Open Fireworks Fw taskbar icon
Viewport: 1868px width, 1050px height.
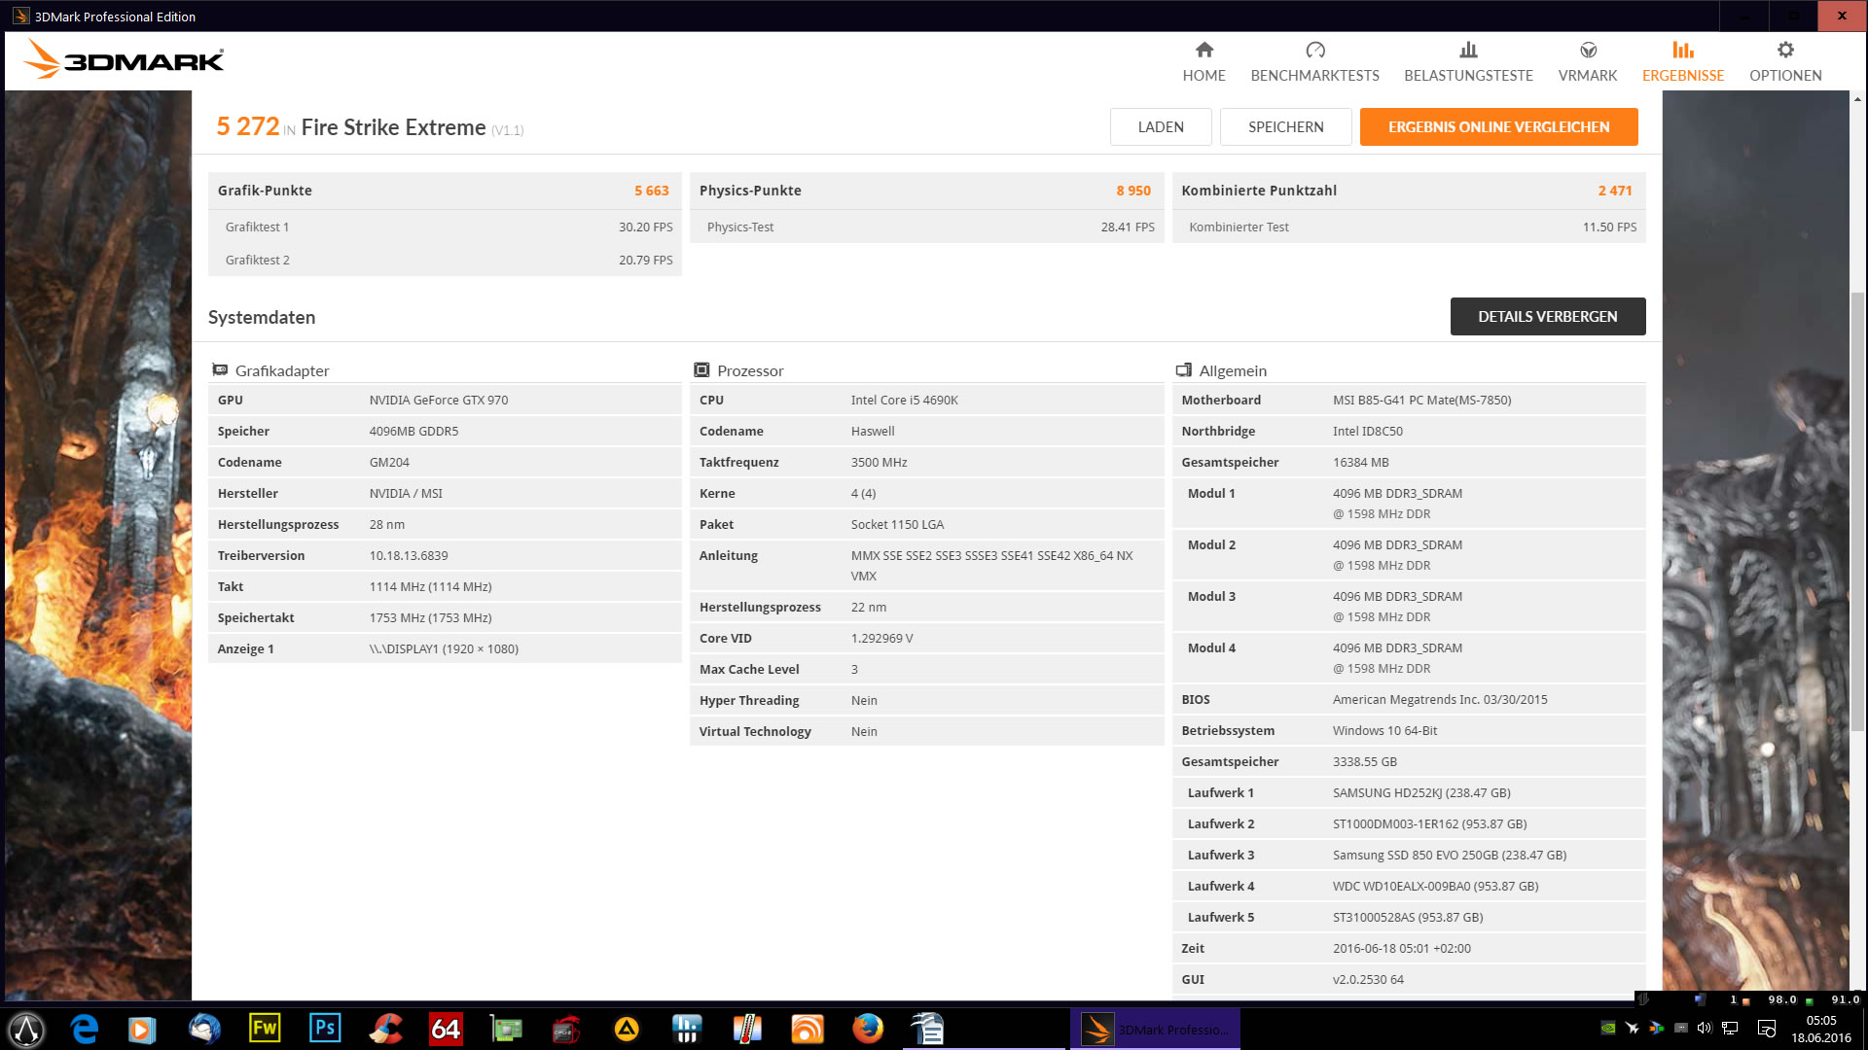(265, 1029)
